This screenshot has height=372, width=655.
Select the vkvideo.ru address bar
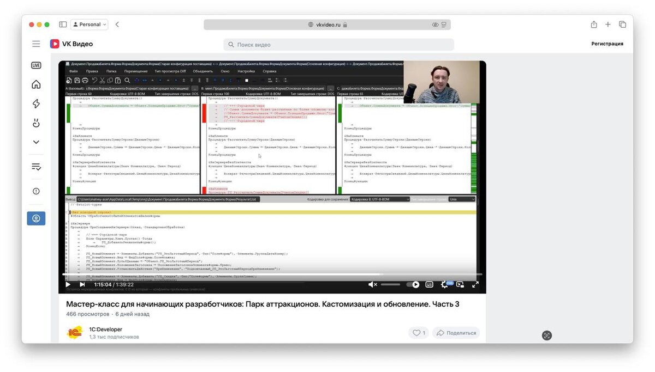[327, 25]
